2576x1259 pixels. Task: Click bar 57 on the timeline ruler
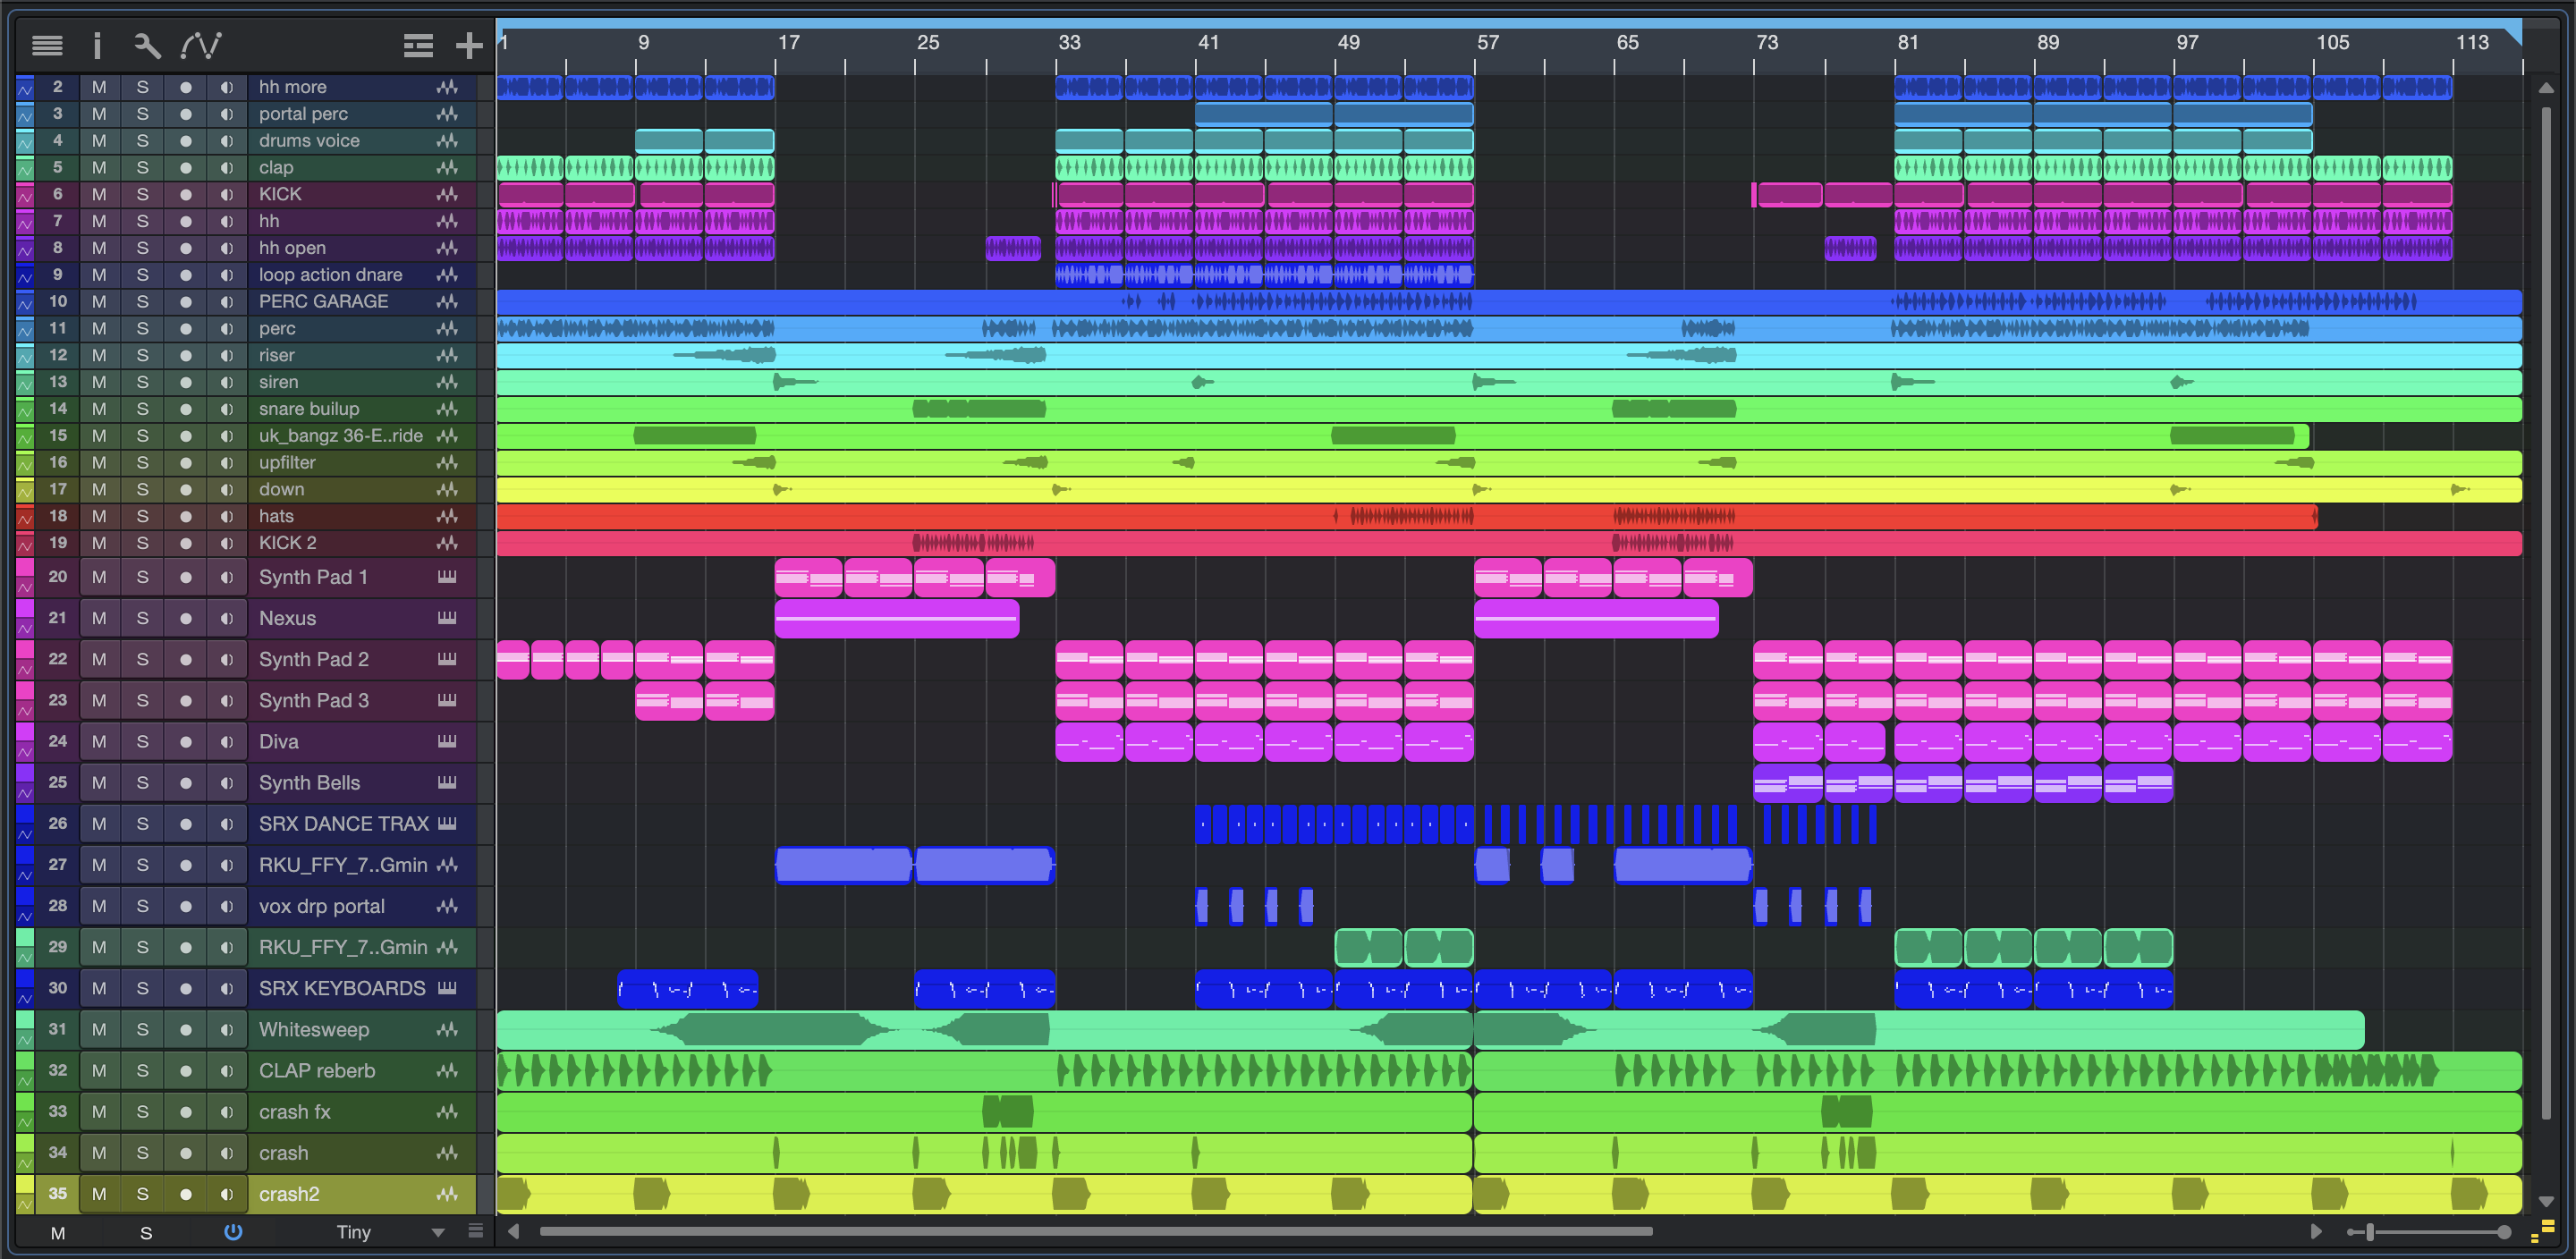pyautogui.click(x=1487, y=43)
